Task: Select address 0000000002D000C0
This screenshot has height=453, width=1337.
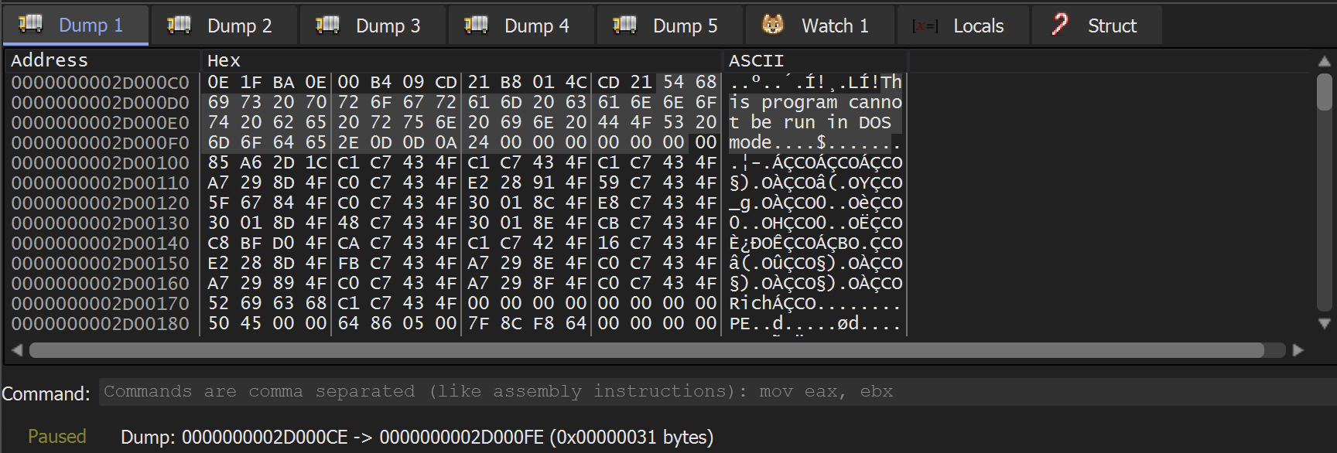Action: (100, 82)
